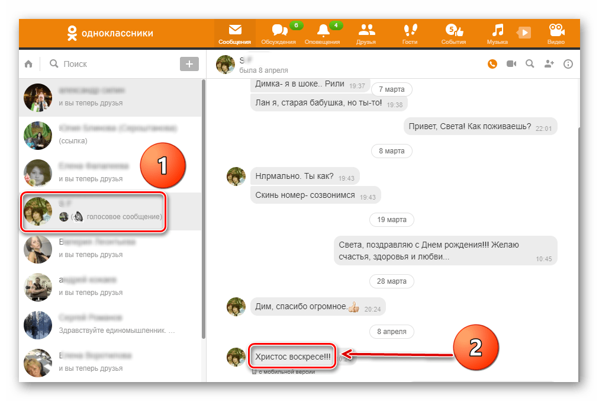Click message 'Нлрмально. Ты как?'
This screenshot has height=401, width=599.
point(305,177)
